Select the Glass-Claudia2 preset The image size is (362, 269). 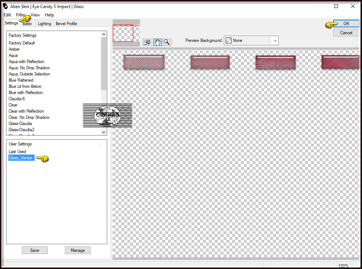point(22,130)
